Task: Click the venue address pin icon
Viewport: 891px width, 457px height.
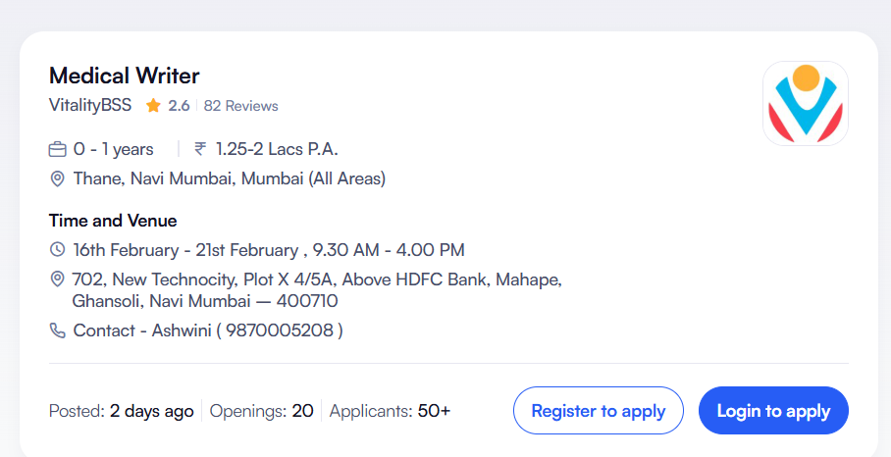Action: (x=58, y=280)
